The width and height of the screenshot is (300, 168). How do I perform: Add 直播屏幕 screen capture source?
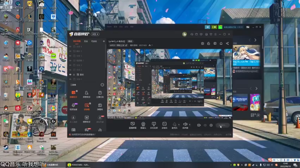(133, 125)
